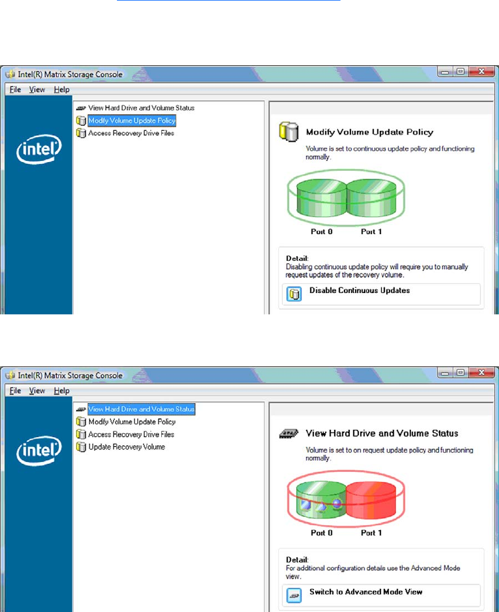Click 'For additional configuration details' text
This screenshot has width=499, height=612.
(373, 572)
